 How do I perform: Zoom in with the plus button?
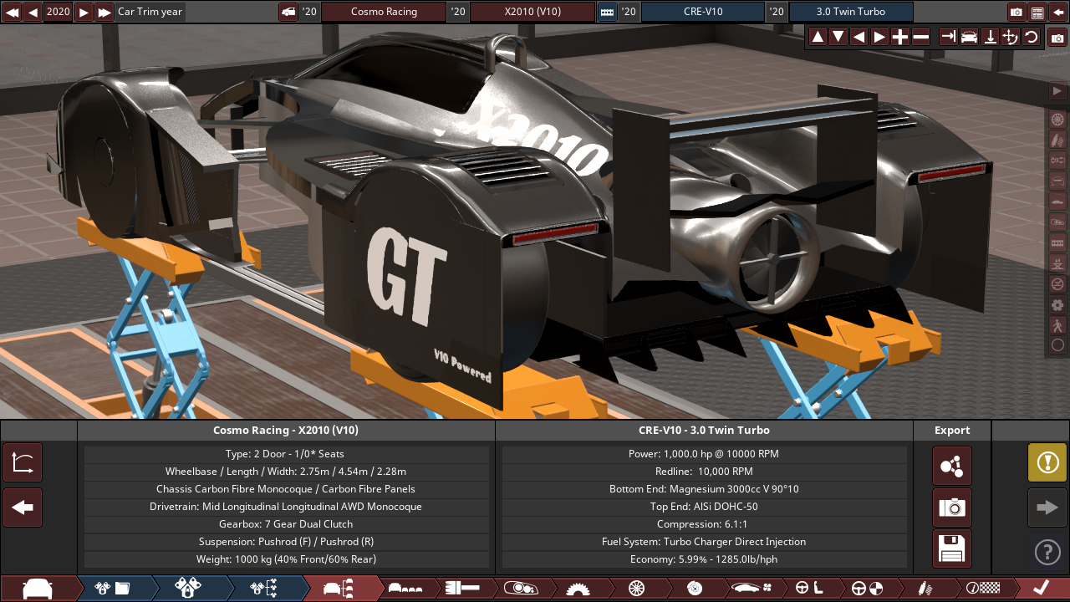point(899,37)
